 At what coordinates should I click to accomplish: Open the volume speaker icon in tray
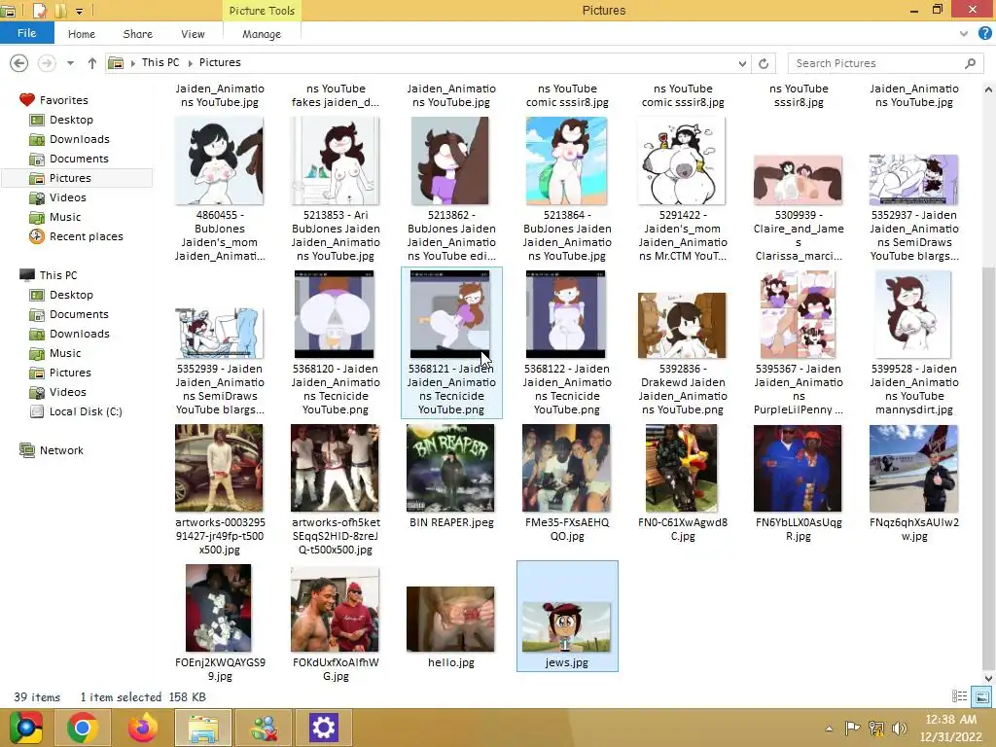pos(899,728)
